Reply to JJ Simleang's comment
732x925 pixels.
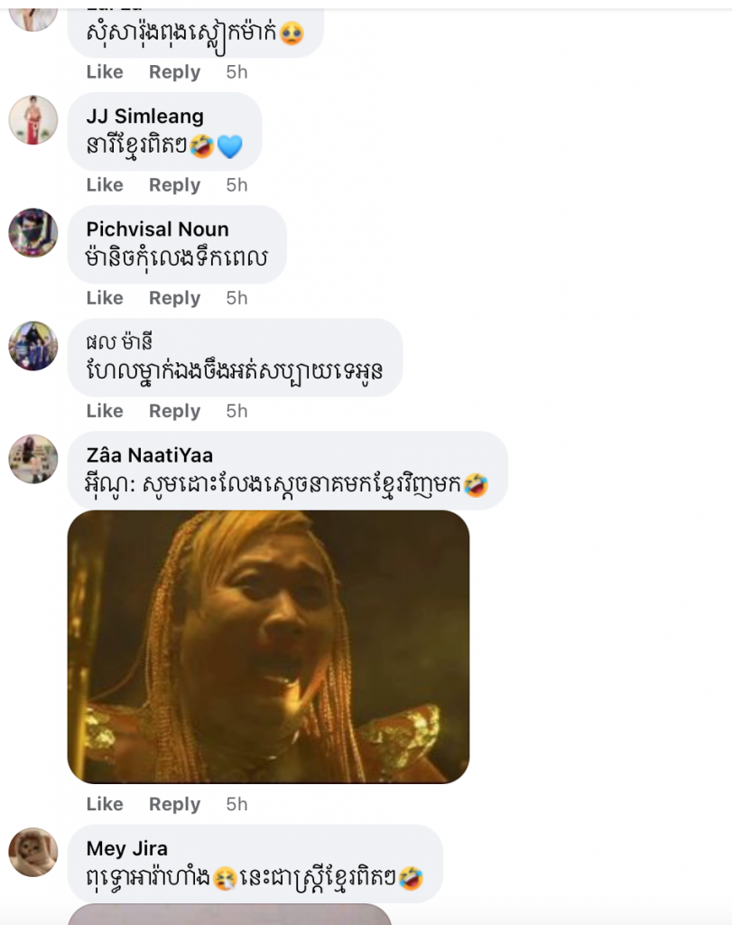[174, 185]
